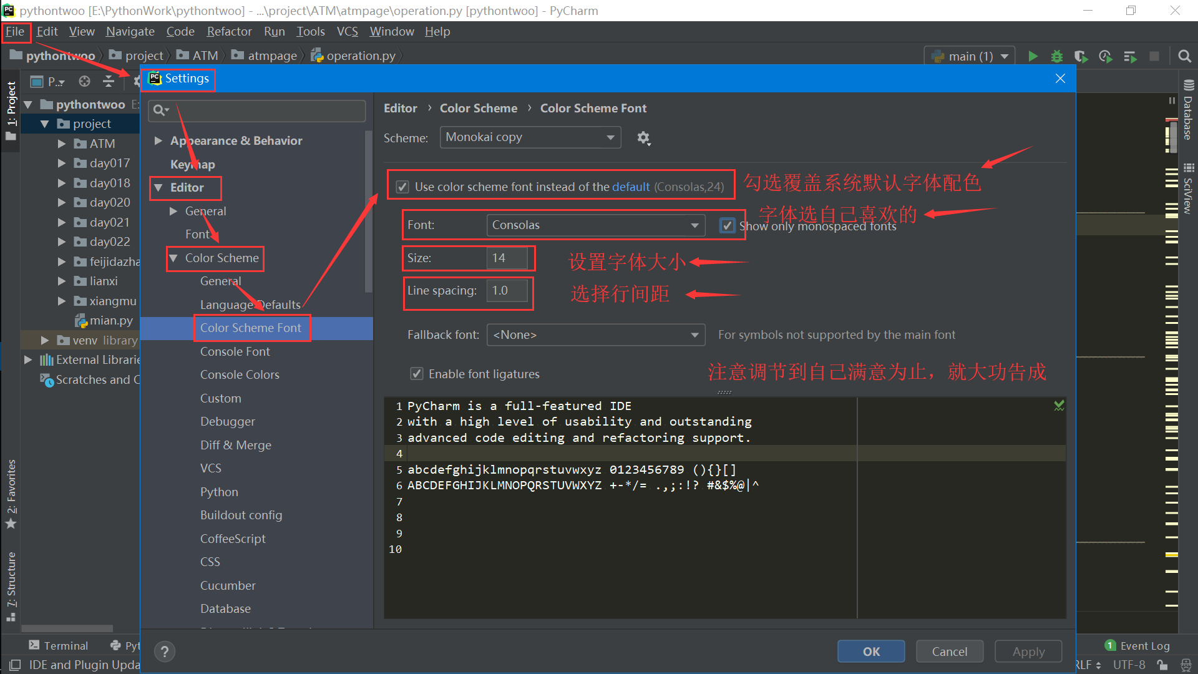Open the Refactor menu

tap(229, 31)
